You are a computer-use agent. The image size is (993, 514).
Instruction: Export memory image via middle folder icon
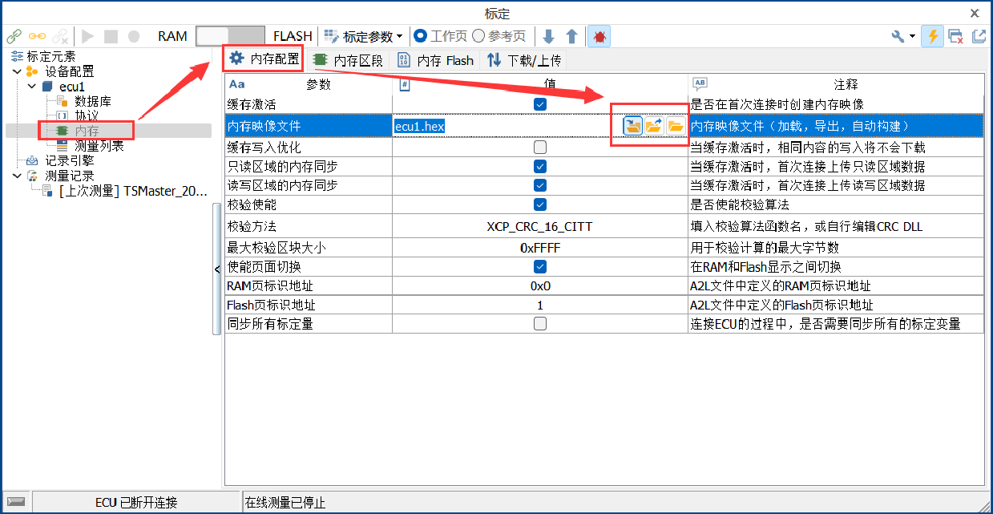pos(654,126)
